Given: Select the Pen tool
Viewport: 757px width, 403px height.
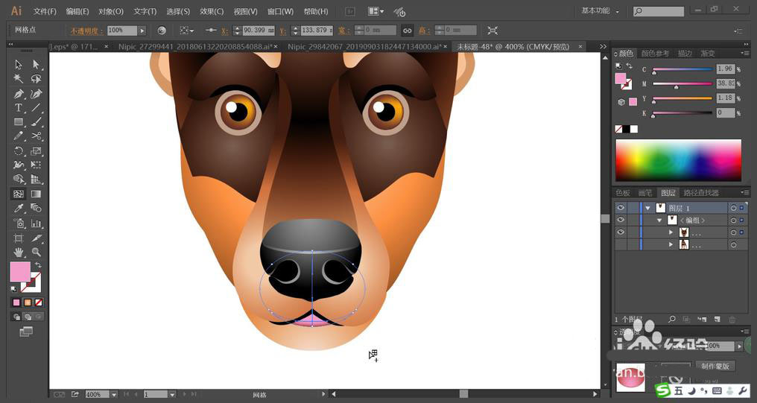Looking at the screenshot, I should click(19, 93).
